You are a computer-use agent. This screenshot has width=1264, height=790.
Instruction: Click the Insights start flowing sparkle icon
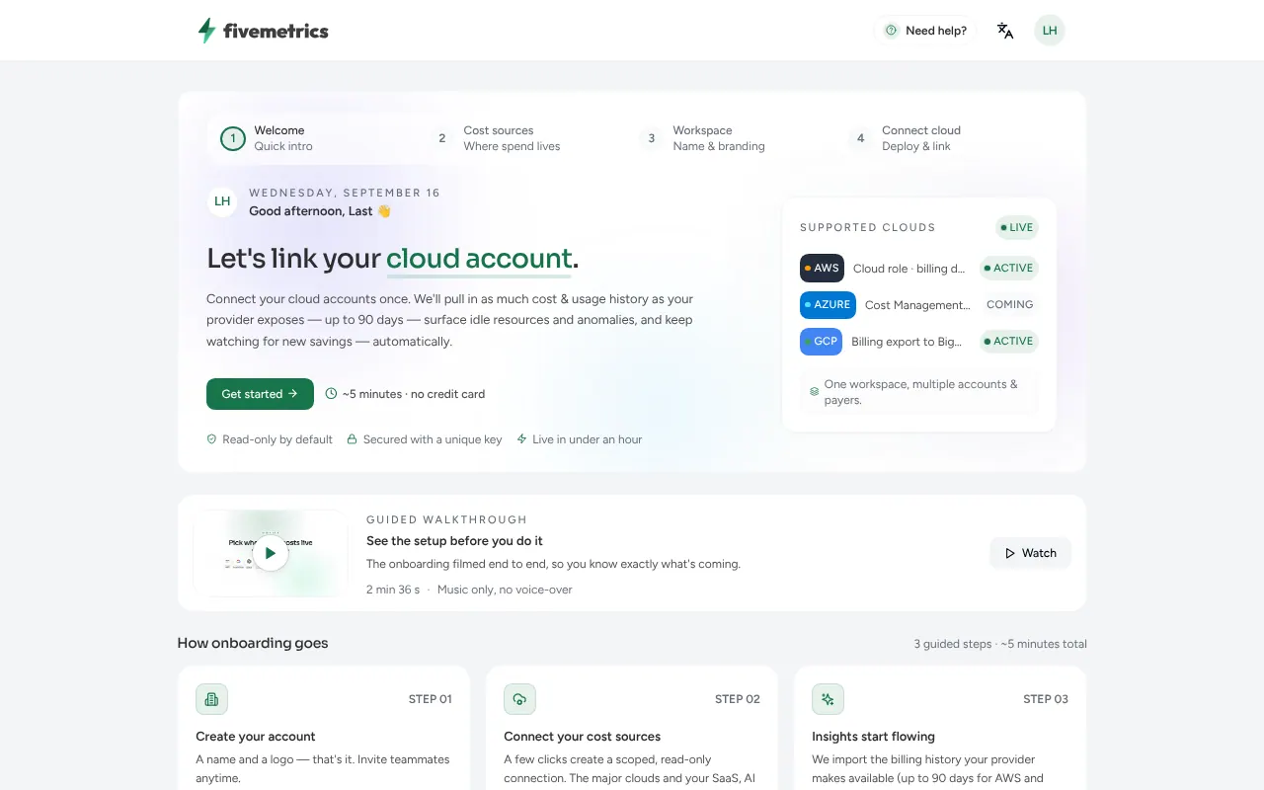coord(828,699)
